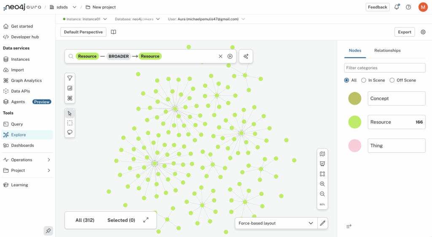Click the Export button

point(405,32)
